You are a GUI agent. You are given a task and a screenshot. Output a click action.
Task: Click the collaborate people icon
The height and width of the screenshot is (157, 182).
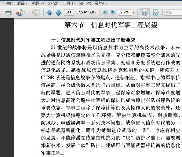tap(19, 12)
